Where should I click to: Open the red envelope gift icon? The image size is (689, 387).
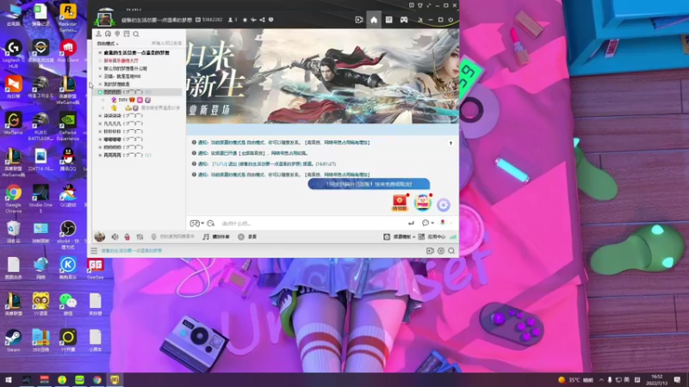pyautogui.click(x=400, y=203)
